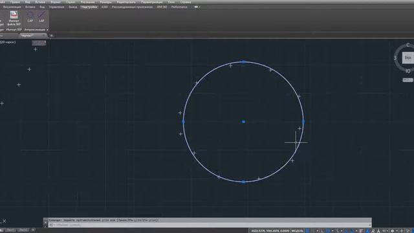414x233 pixels.
Task: Toggle Ortho mode in the status bar
Action: coord(322,230)
